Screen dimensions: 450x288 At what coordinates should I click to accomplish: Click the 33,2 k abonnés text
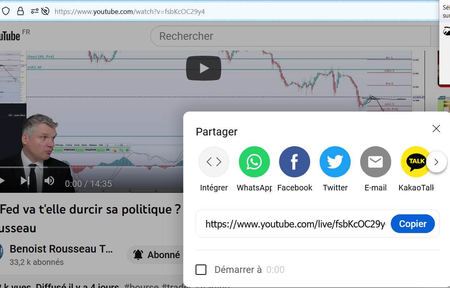click(x=37, y=262)
